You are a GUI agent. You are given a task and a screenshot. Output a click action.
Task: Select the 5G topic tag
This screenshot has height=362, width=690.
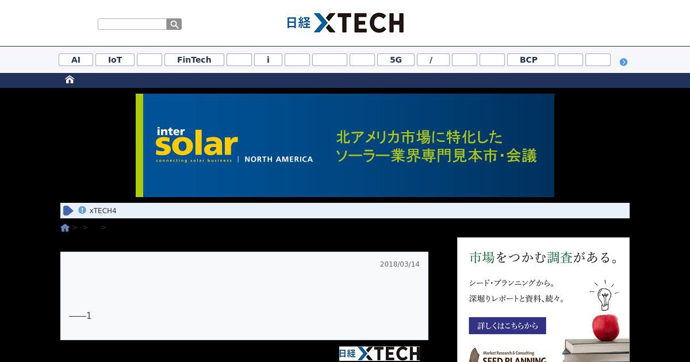[x=396, y=60]
